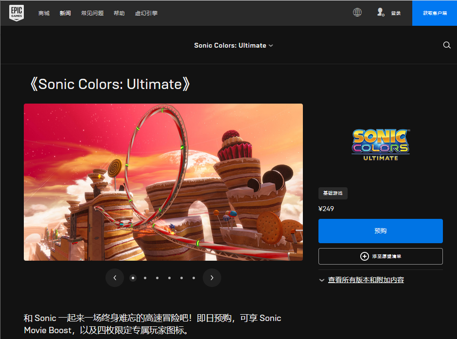
Task: Click the user account icon
Action: tap(380, 12)
